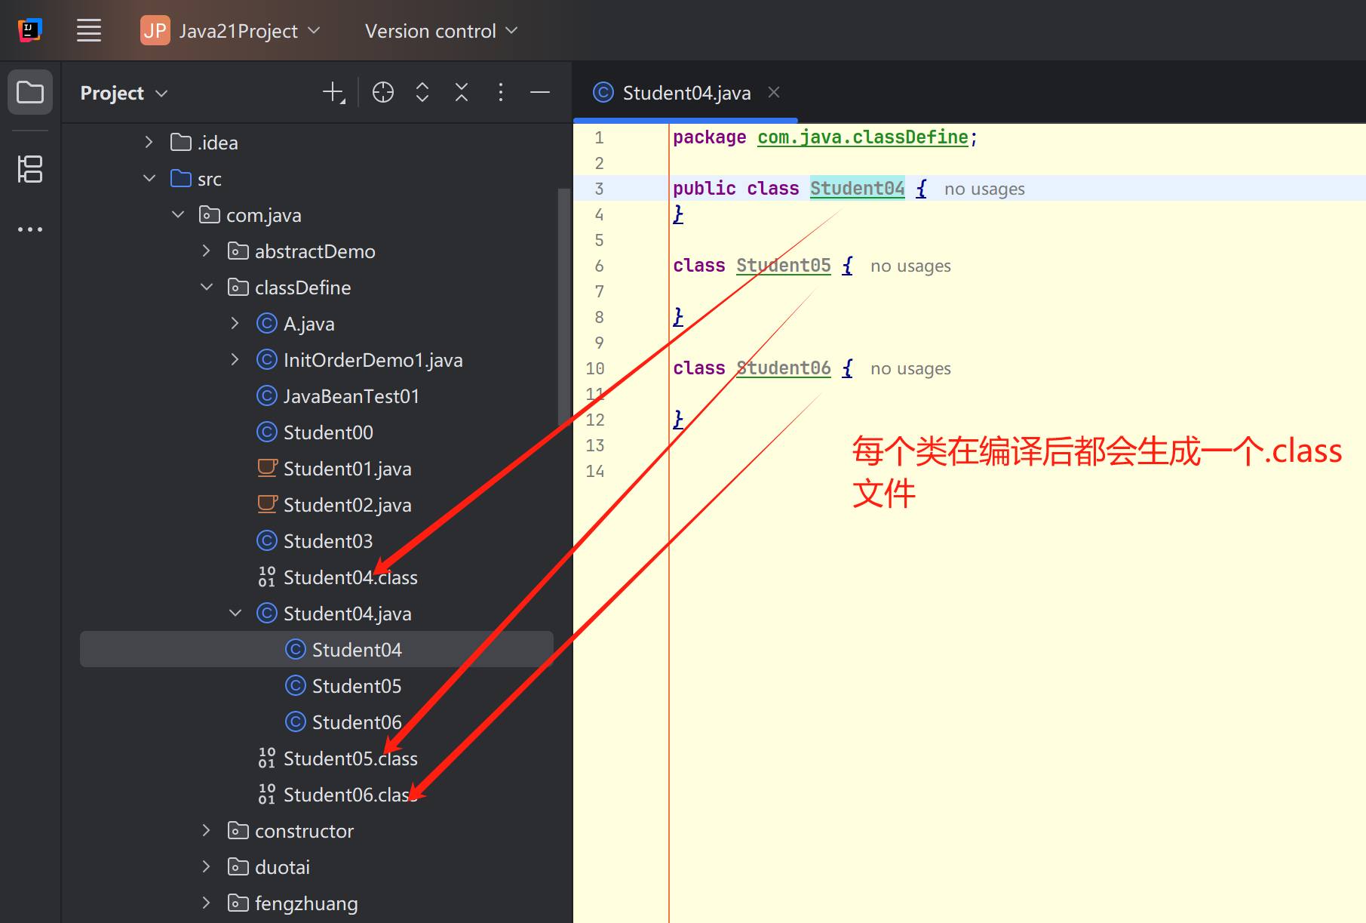
Task: Open the IntelliJ IDEA logo menu
Action: click(29, 30)
